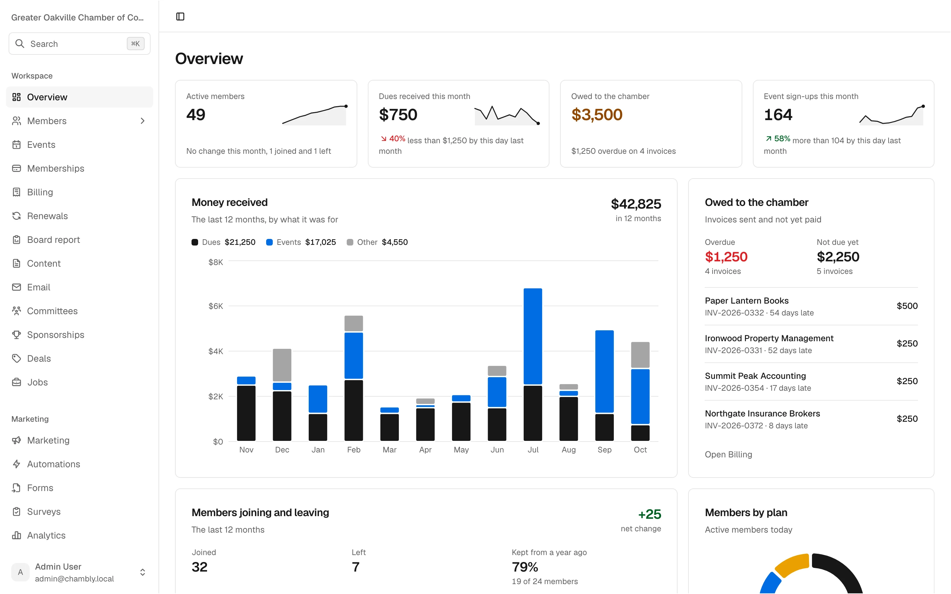Go to the Sponsorships section
Screen dimensions: 951x594
(x=79, y=335)
